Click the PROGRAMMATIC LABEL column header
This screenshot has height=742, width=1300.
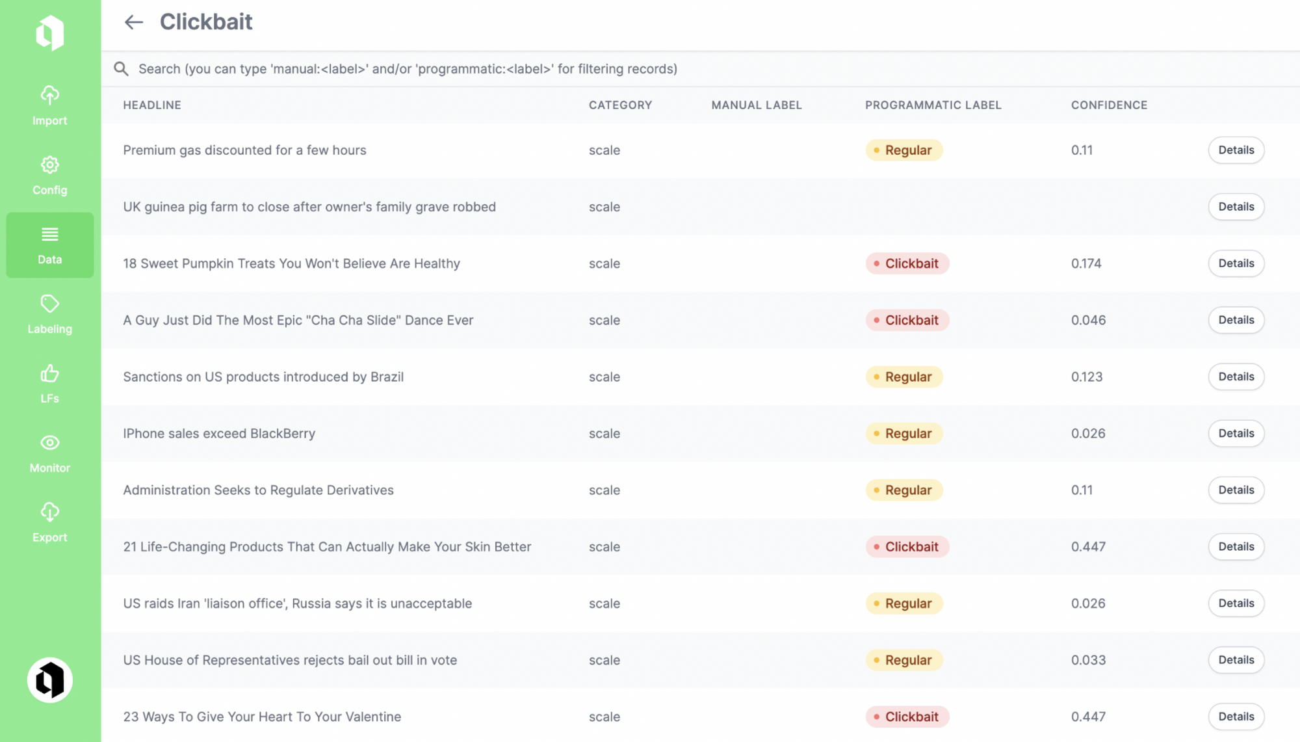[933, 105]
